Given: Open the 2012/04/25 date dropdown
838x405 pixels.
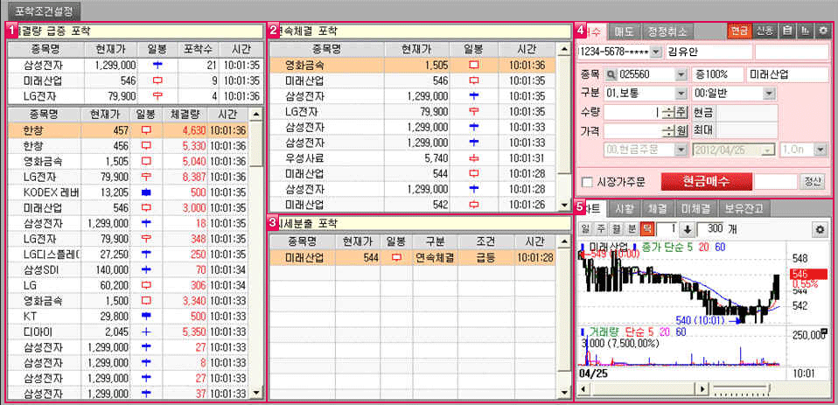Looking at the screenshot, I should coord(769,150).
